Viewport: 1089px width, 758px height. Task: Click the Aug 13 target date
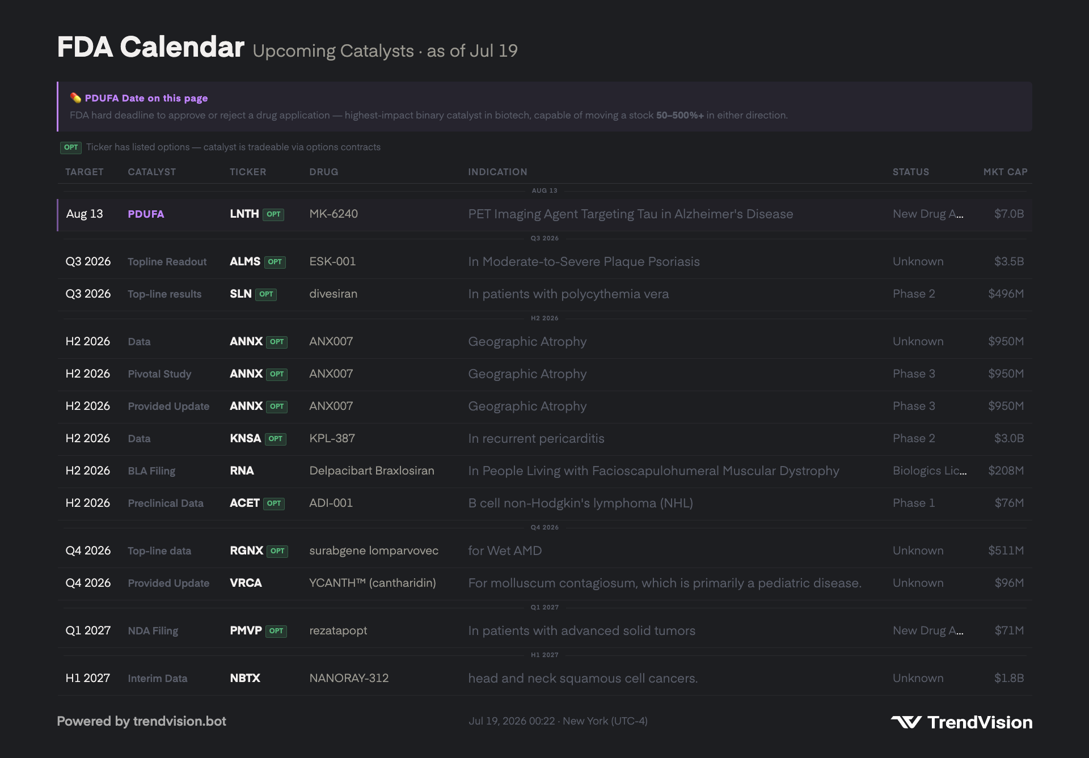(x=85, y=214)
